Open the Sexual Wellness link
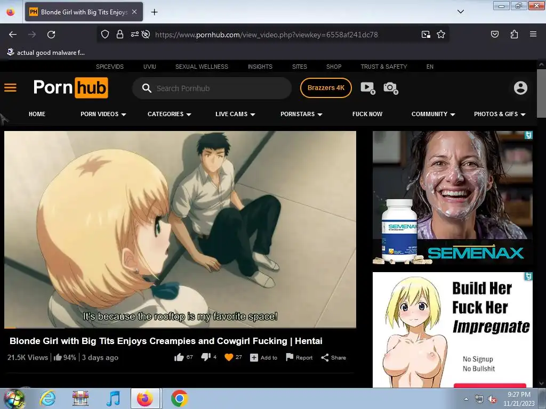Viewport: 546px width, 409px height. (202, 67)
